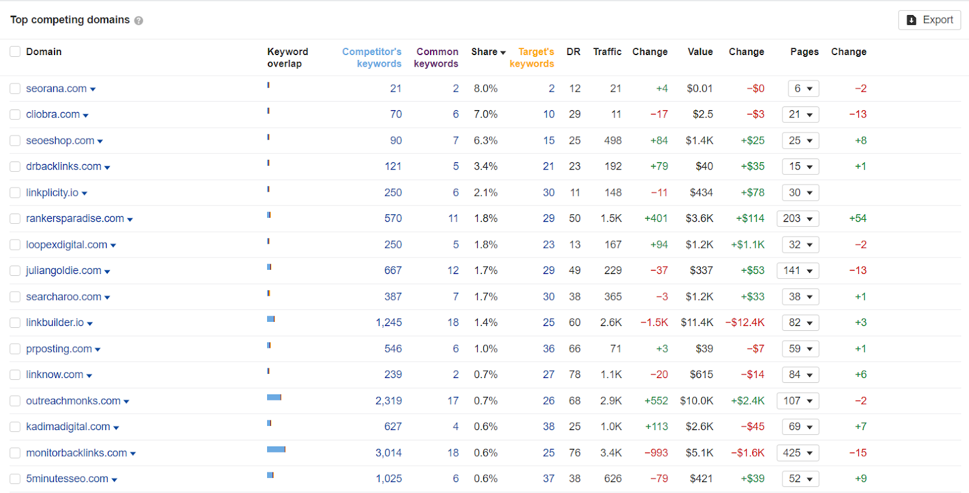Open pages dropdown showing 6 for seorana.com
Screen dimensions: 969x493
pyautogui.click(x=804, y=89)
